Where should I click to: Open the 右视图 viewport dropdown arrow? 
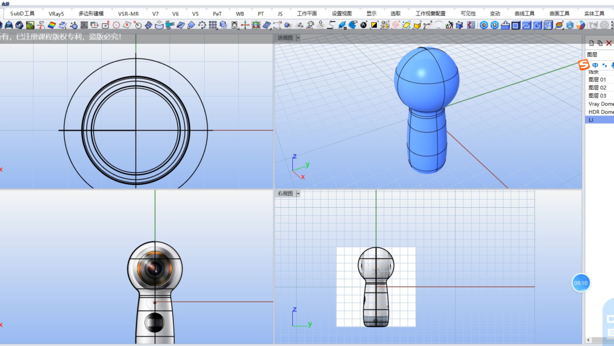(298, 193)
